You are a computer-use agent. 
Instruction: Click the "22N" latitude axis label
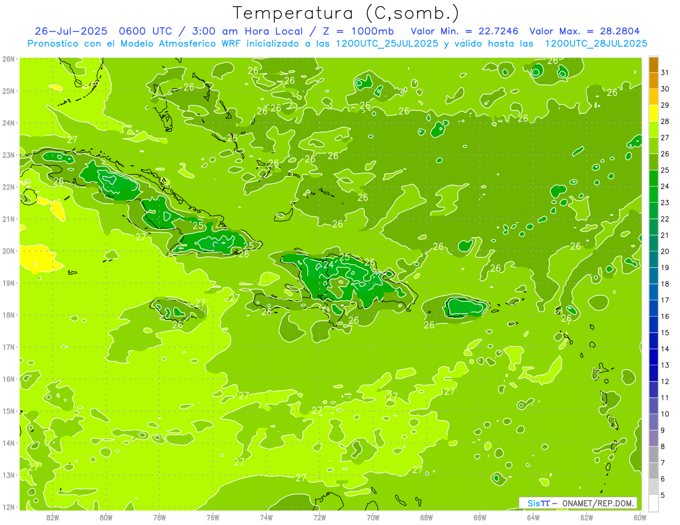pyautogui.click(x=8, y=187)
